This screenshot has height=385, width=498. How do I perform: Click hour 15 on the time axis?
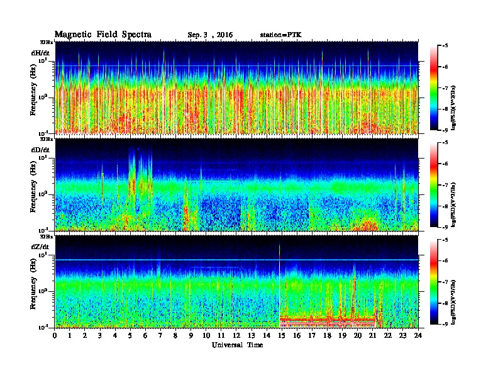(282, 335)
